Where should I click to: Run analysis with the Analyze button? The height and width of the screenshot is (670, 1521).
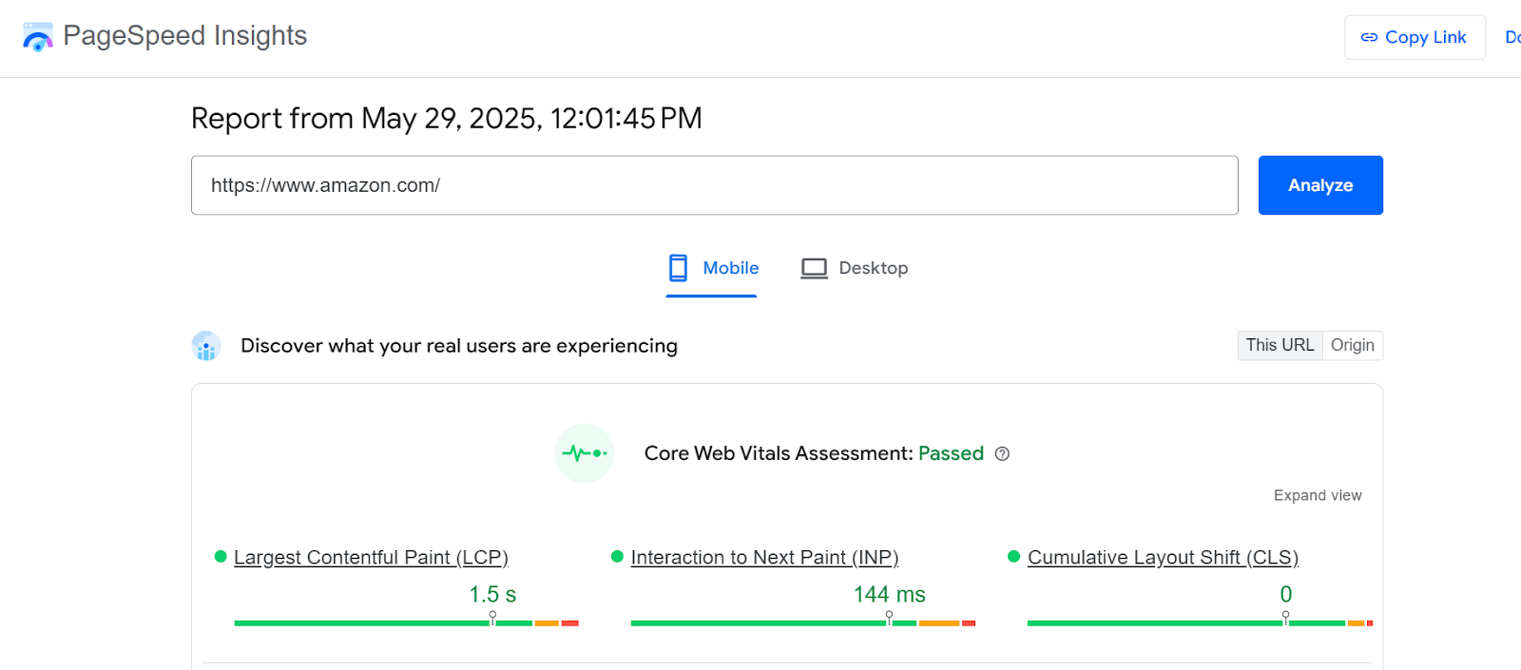pyautogui.click(x=1320, y=185)
